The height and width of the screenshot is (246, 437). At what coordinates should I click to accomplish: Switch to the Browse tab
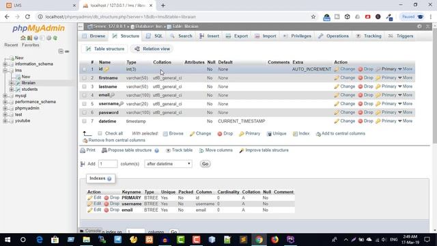tap(94, 36)
